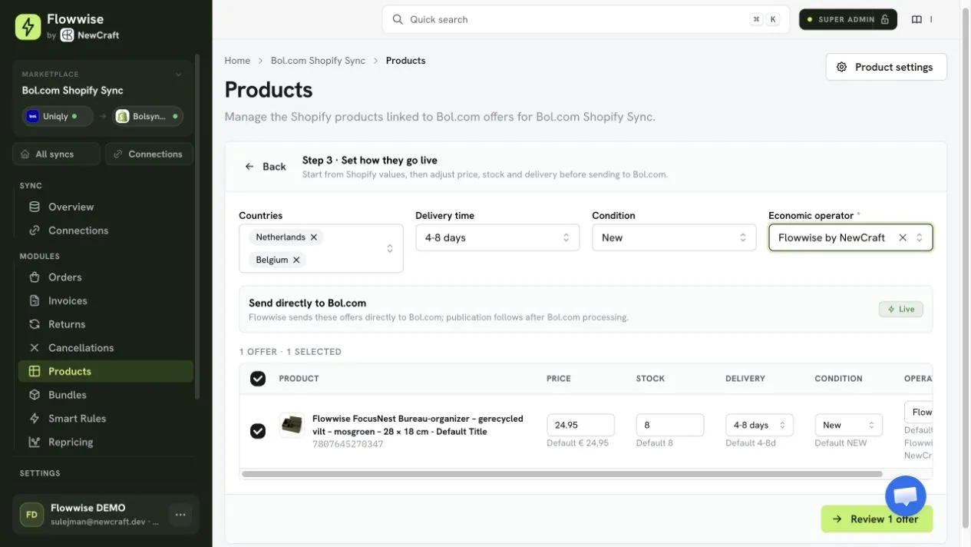The height and width of the screenshot is (547, 971).
Task: Open the row Operator dropdown
Action: point(918,413)
